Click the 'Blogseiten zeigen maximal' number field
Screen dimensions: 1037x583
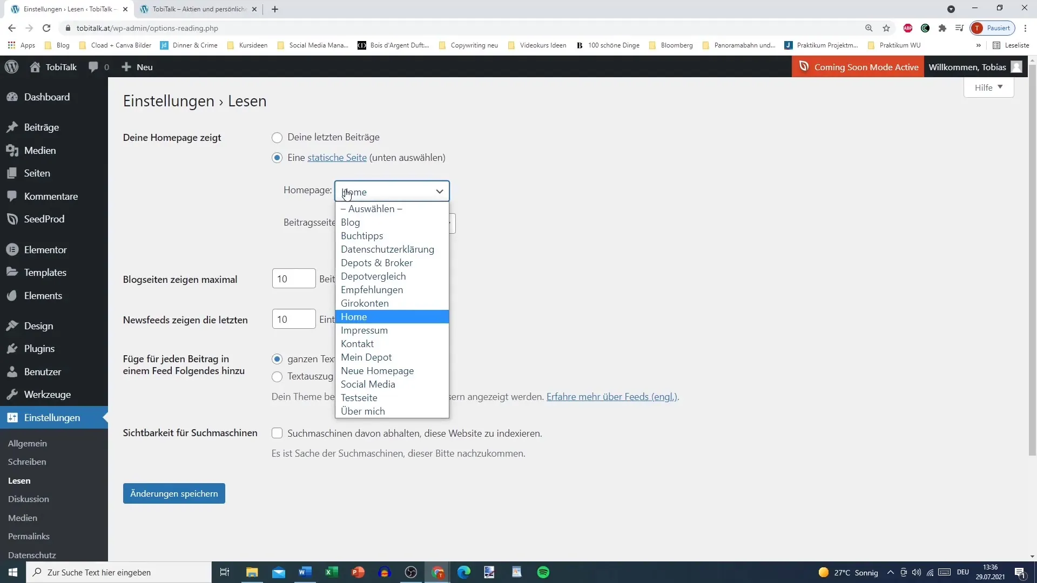click(x=293, y=279)
